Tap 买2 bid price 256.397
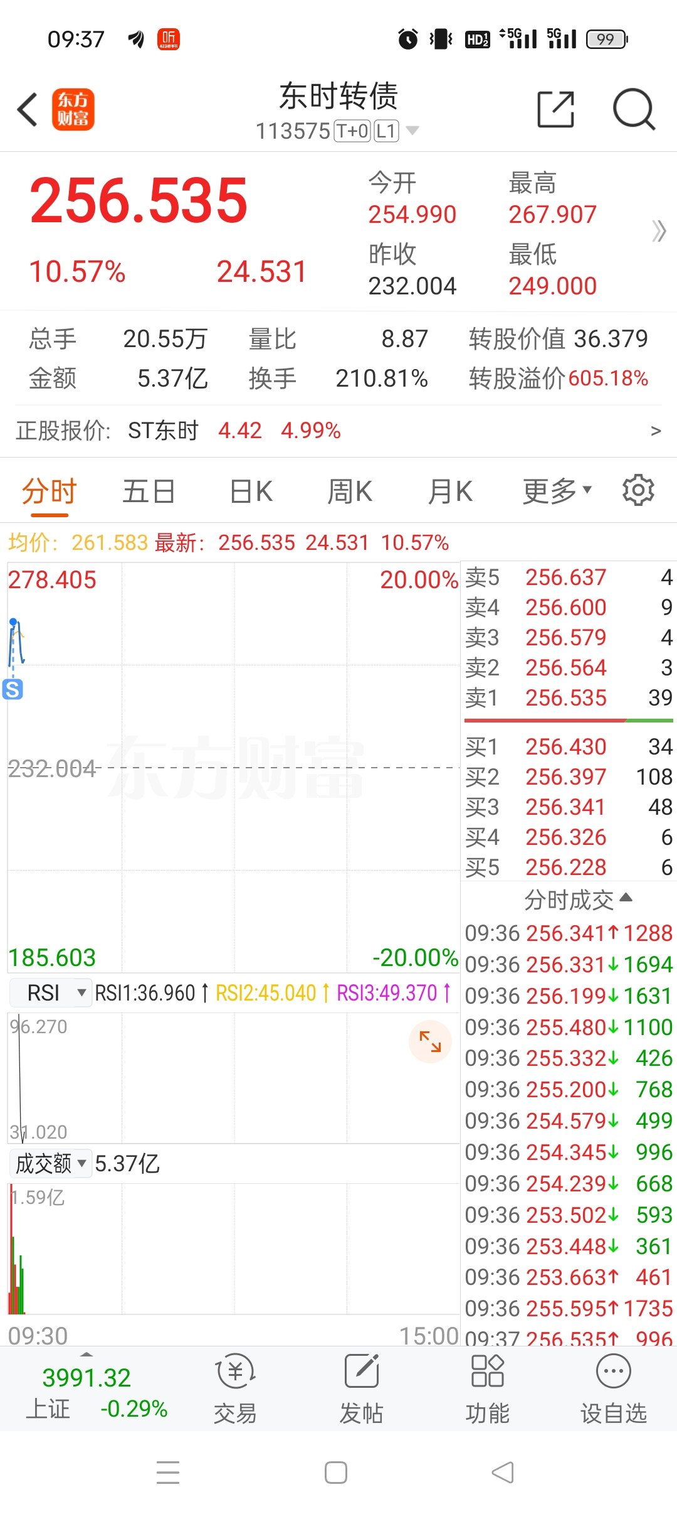The height and width of the screenshot is (1514, 677). (x=566, y=776)
